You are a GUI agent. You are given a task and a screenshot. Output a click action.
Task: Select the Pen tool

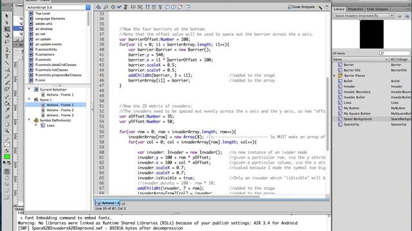tap(7, 50)
